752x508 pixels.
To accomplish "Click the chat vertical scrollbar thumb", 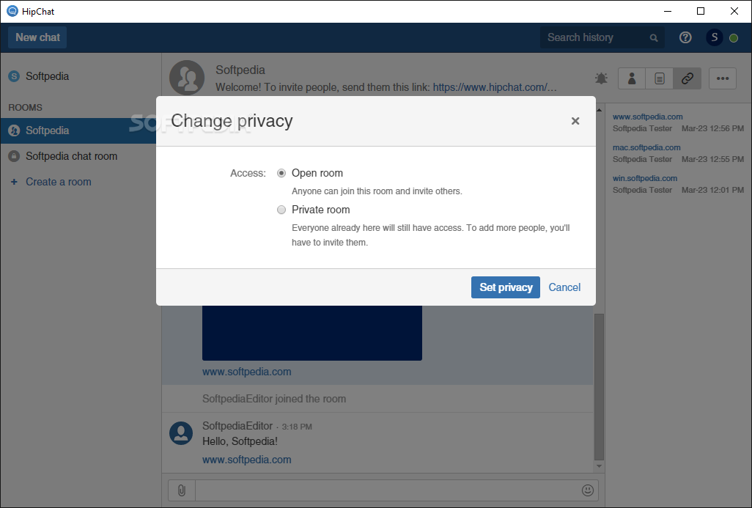I will 599,386.
